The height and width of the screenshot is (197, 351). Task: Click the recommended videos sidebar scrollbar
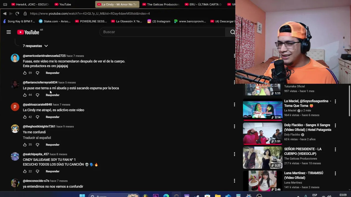(349, 101)
